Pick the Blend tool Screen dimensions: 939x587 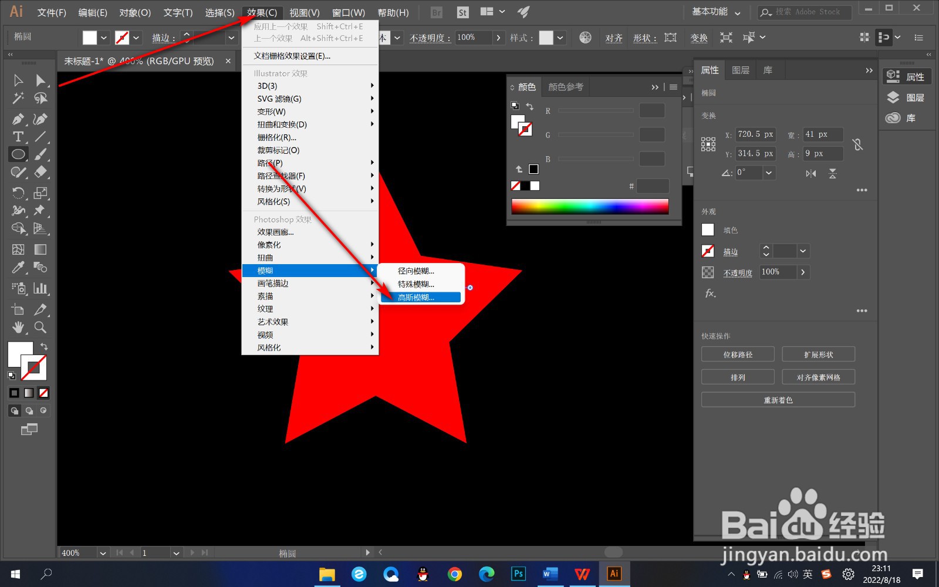(x=40, y=268)
